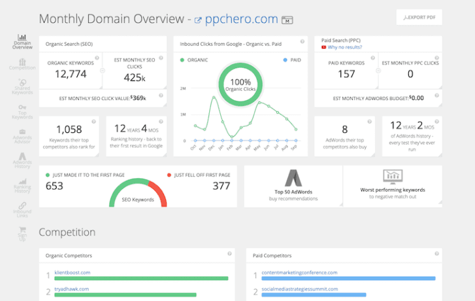
Task: Open socialmediastrategiessummit.com paid competitor link
Action: pyautogui.click(x=300, y=289)
